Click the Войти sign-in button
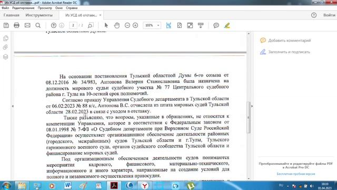 click(x=329, y=15)
